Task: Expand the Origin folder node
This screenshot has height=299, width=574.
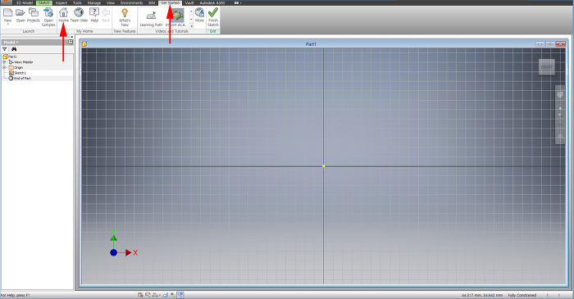Action: point(4,68)
